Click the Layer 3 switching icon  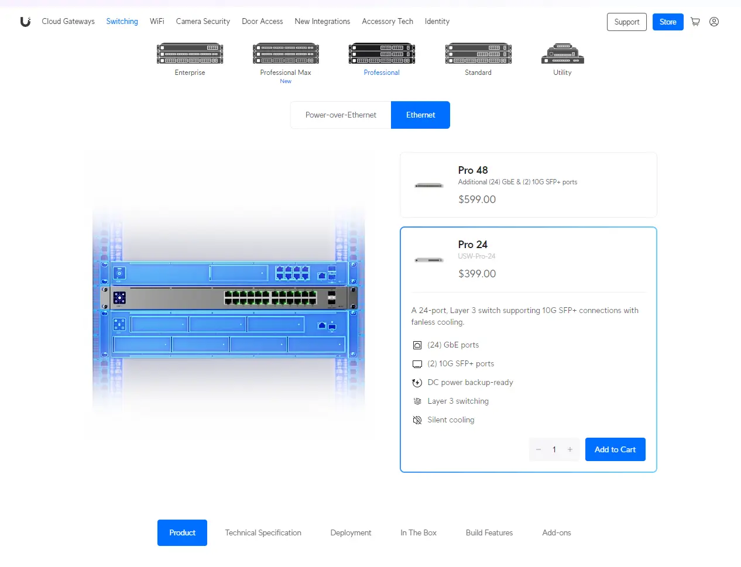coord(417,401)
